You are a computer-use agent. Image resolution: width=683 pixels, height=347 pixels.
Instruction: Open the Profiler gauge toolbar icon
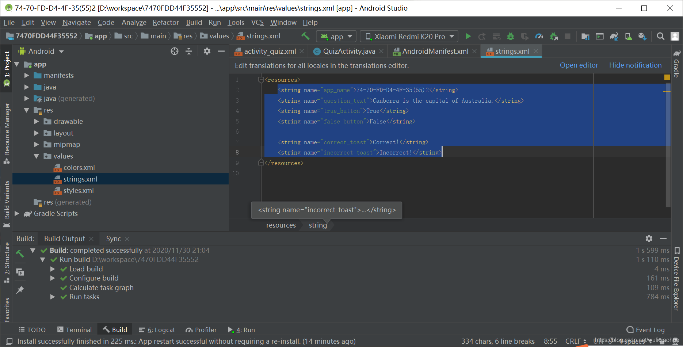(x=539, y=36)
